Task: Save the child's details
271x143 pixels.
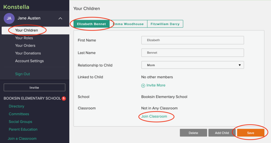Action: coord(250,133)
